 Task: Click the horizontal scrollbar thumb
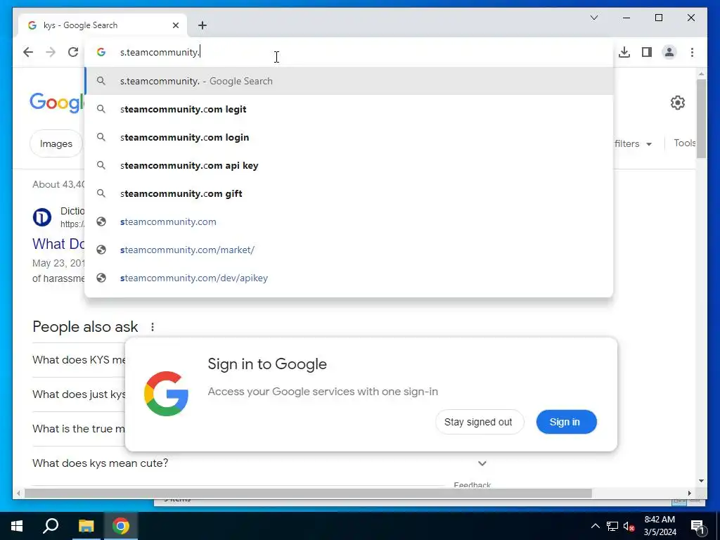[308, 493]
